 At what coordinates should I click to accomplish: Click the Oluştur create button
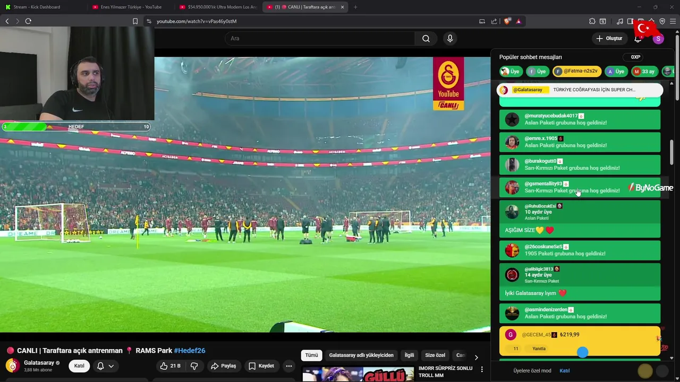[609, 38]
